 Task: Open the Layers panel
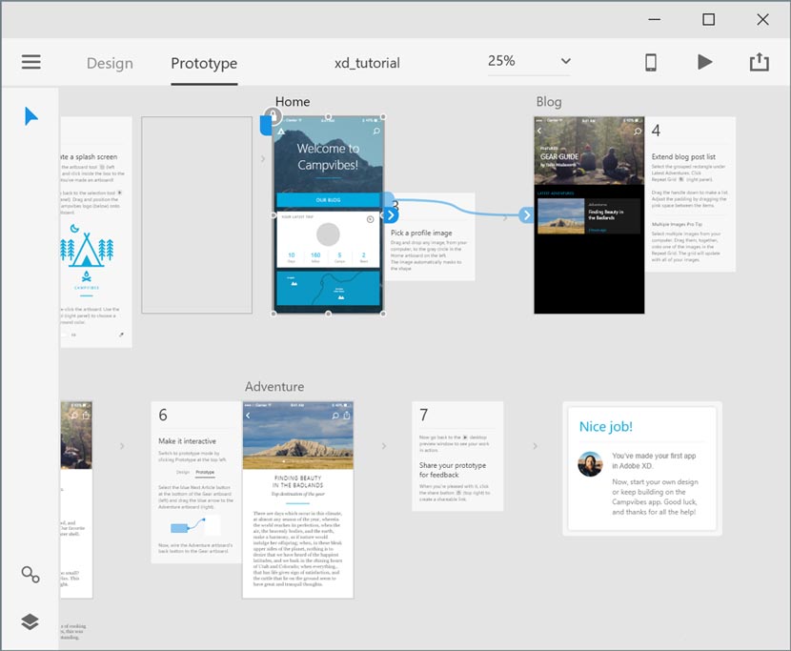(x=30, y=621)
